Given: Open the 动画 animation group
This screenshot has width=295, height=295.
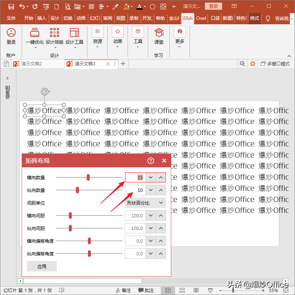Looking at the screenshot, I should (x=118, y=37).
